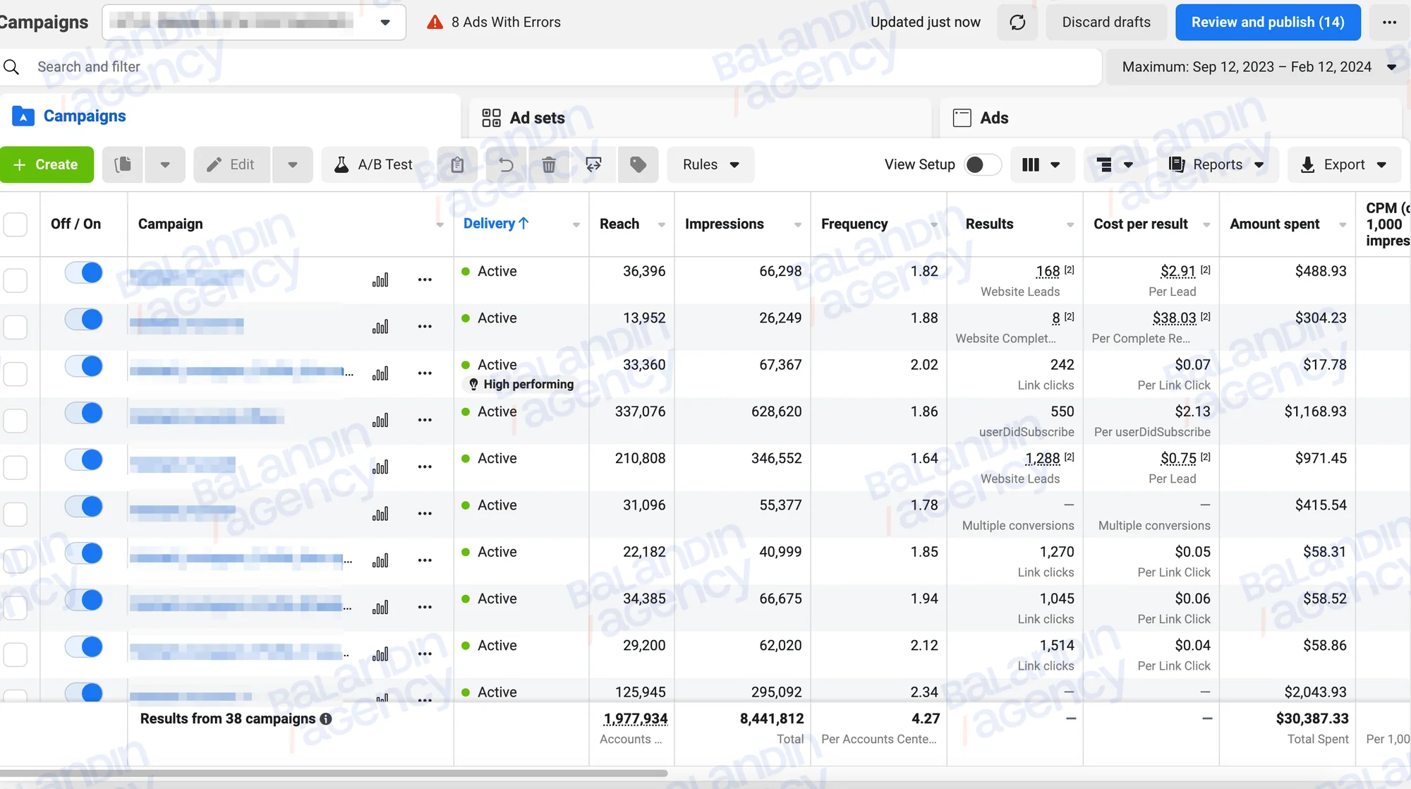Click the preview/share icon after trash
Viewport: 1411px width, 789px height.
[593, 164]
